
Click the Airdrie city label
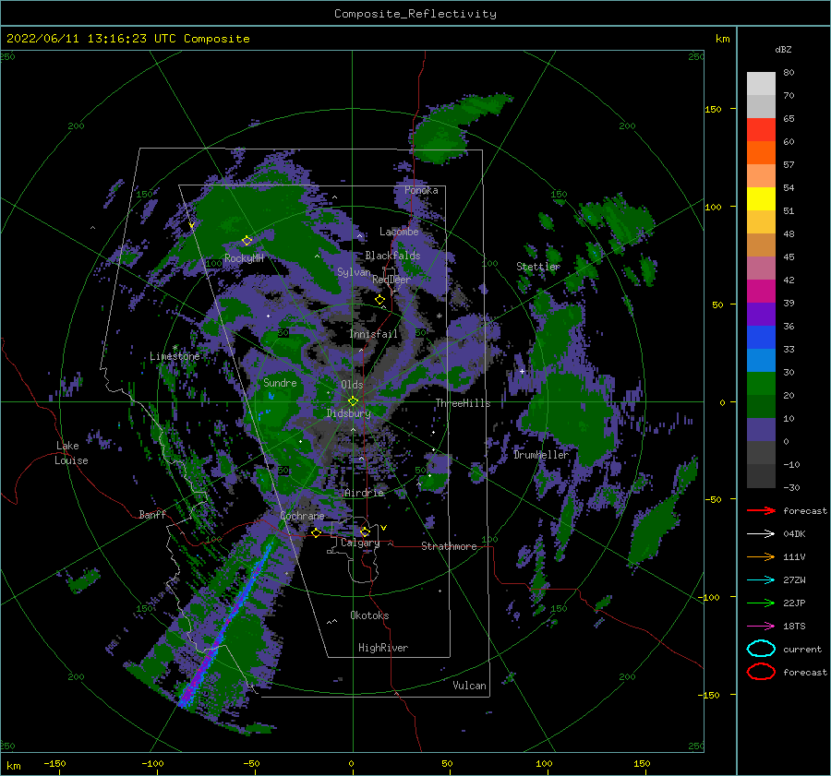point(364,493)
